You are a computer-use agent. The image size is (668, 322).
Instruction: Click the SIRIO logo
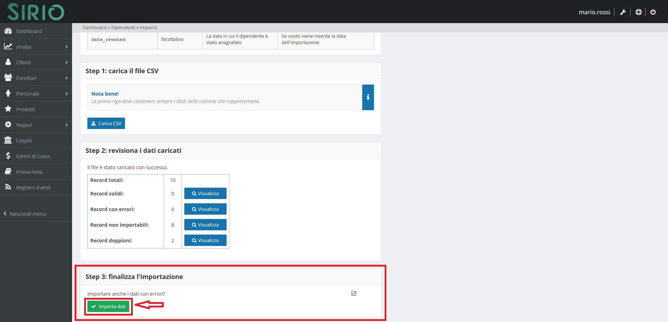[x=36, y=12]
